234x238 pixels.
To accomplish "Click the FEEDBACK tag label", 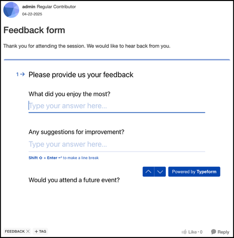I will pos(15,231).
